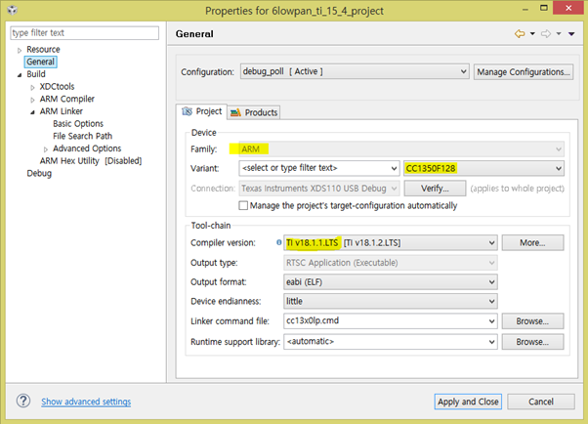Click the info icon beside Compiler version

[x=278, y=242]
